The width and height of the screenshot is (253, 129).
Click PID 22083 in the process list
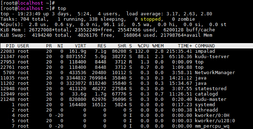click(8, 51)
